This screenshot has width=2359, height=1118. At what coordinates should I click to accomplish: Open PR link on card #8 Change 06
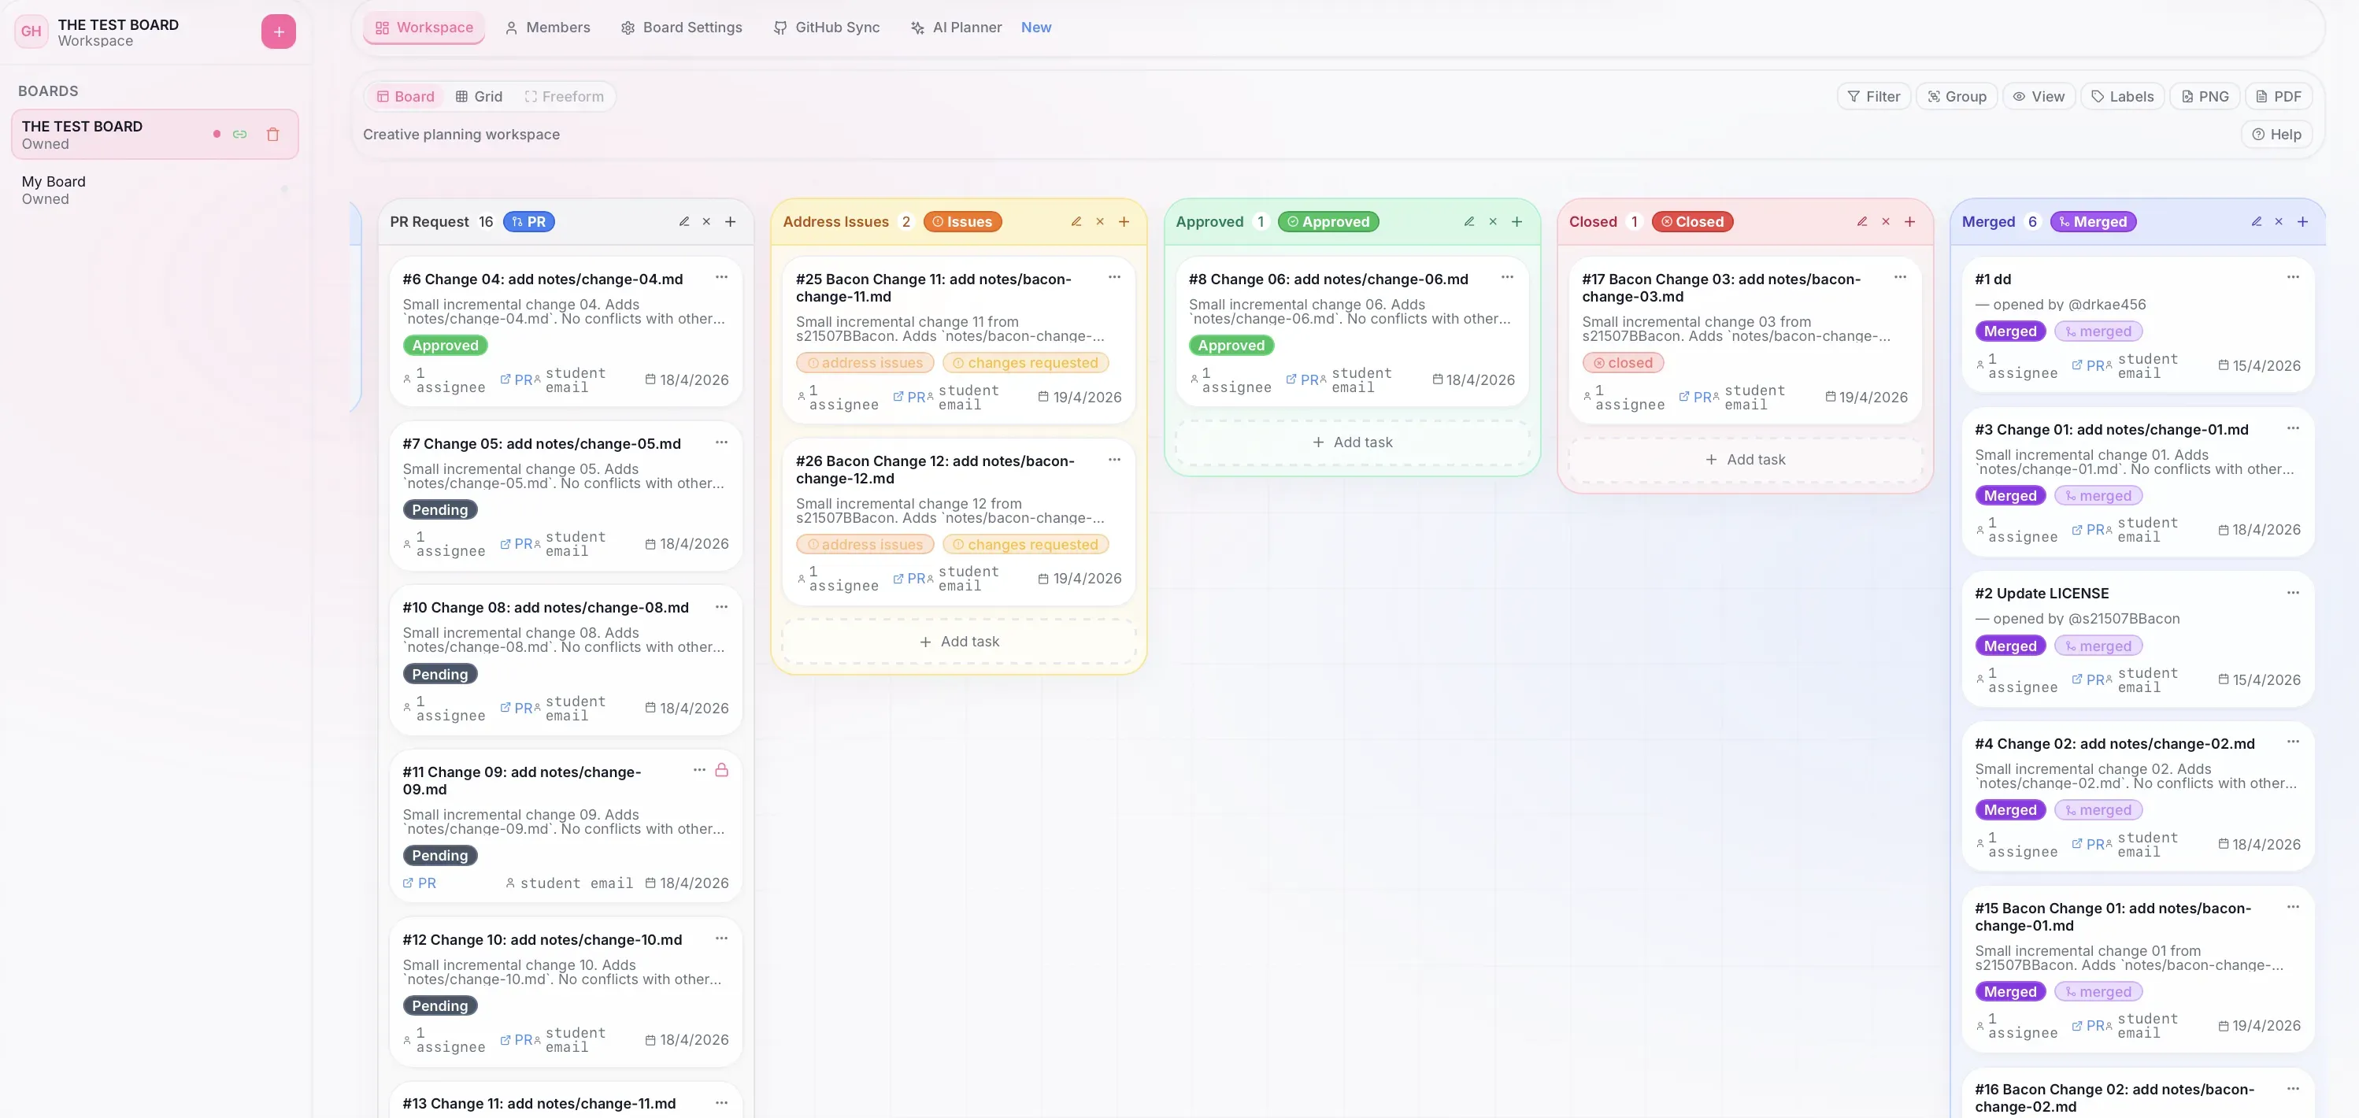pos(1304,380)
